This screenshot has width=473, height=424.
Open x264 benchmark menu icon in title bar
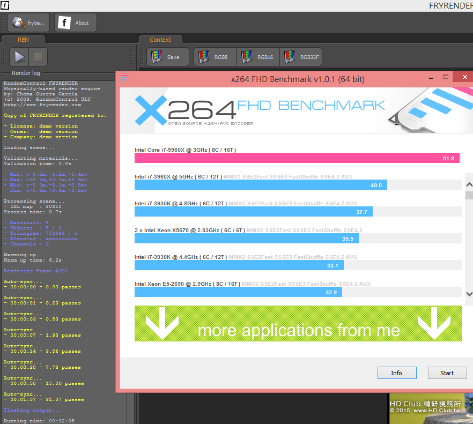pyautogui.click(x=124, y=79)
